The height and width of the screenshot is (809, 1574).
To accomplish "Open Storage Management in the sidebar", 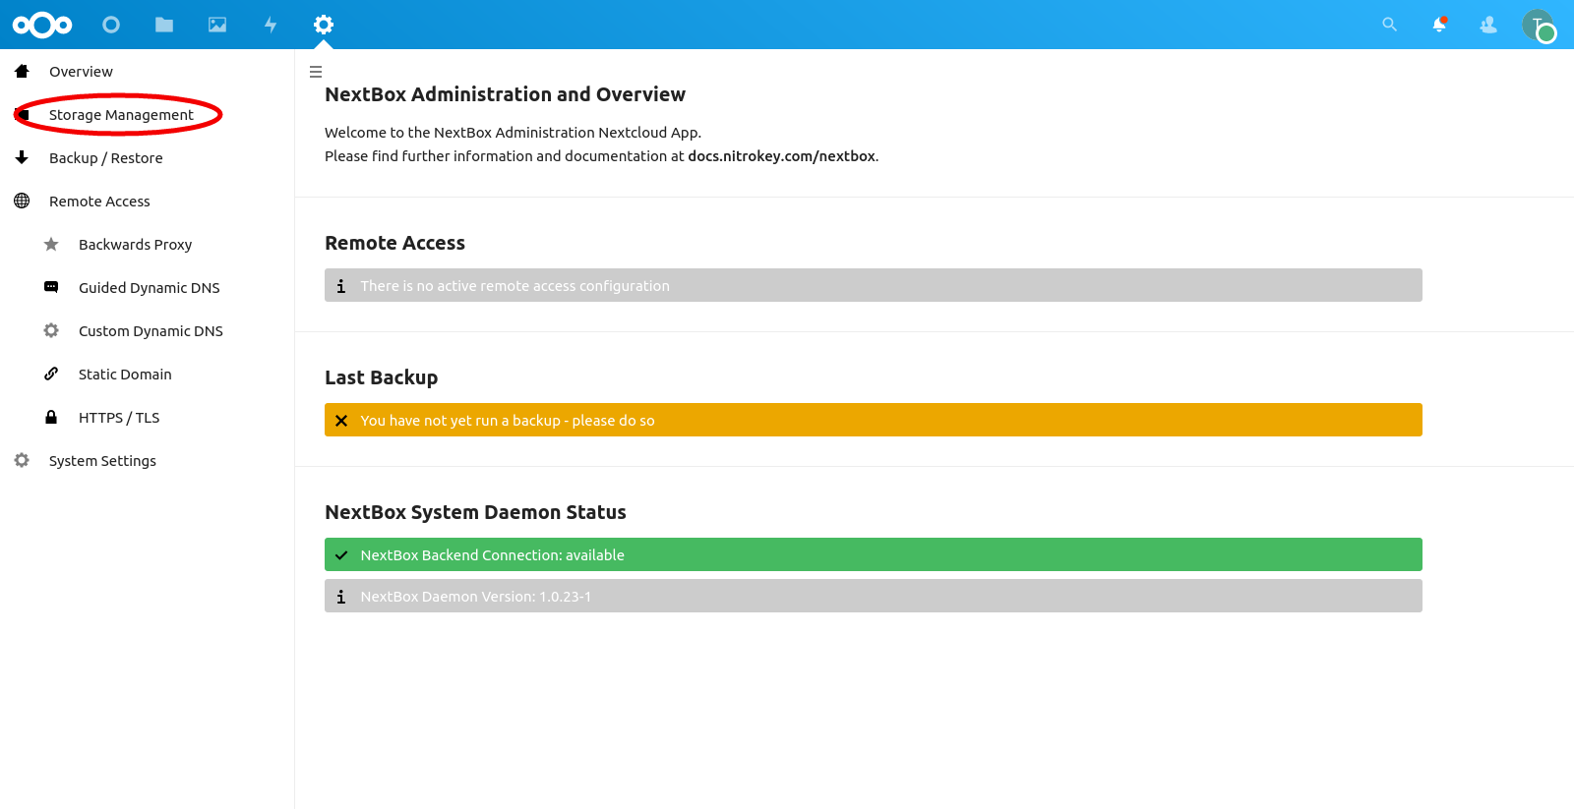I will click(148, 114).
